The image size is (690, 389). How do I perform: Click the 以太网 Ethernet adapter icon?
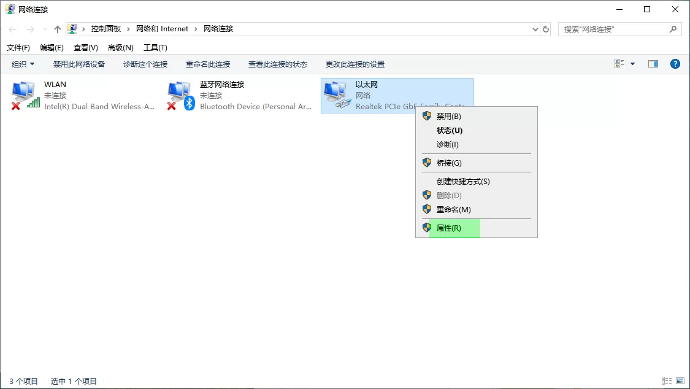pos(335,93)
